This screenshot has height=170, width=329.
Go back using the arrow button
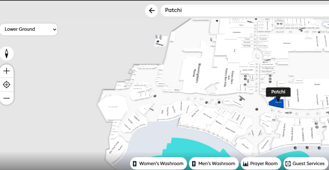[x=152, y=11]
